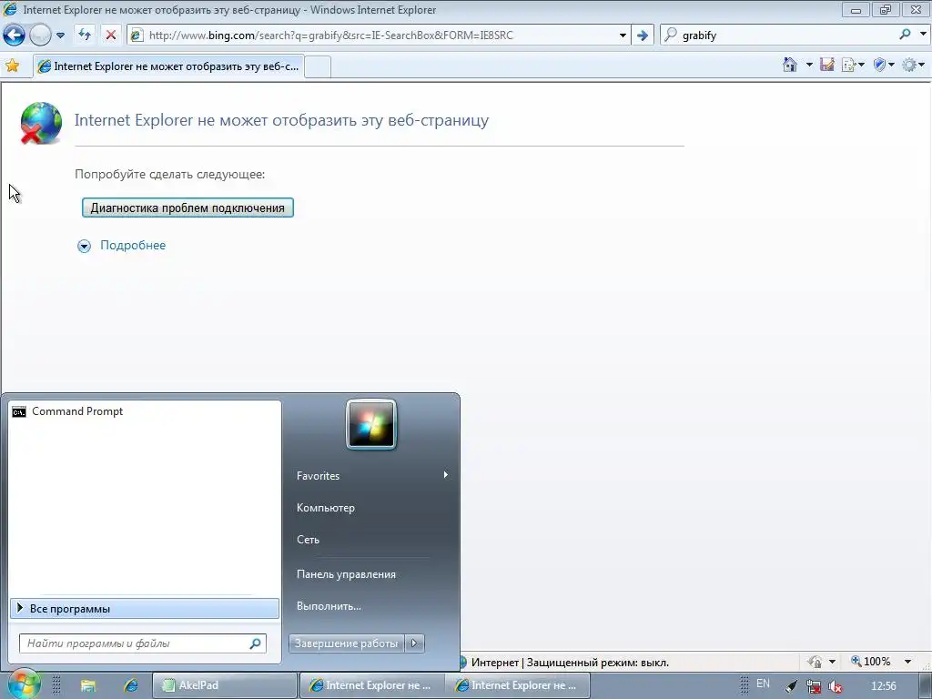Screen dimensions: 932x699
Task: Open the Page menu icon
Action: coord(852,65)
